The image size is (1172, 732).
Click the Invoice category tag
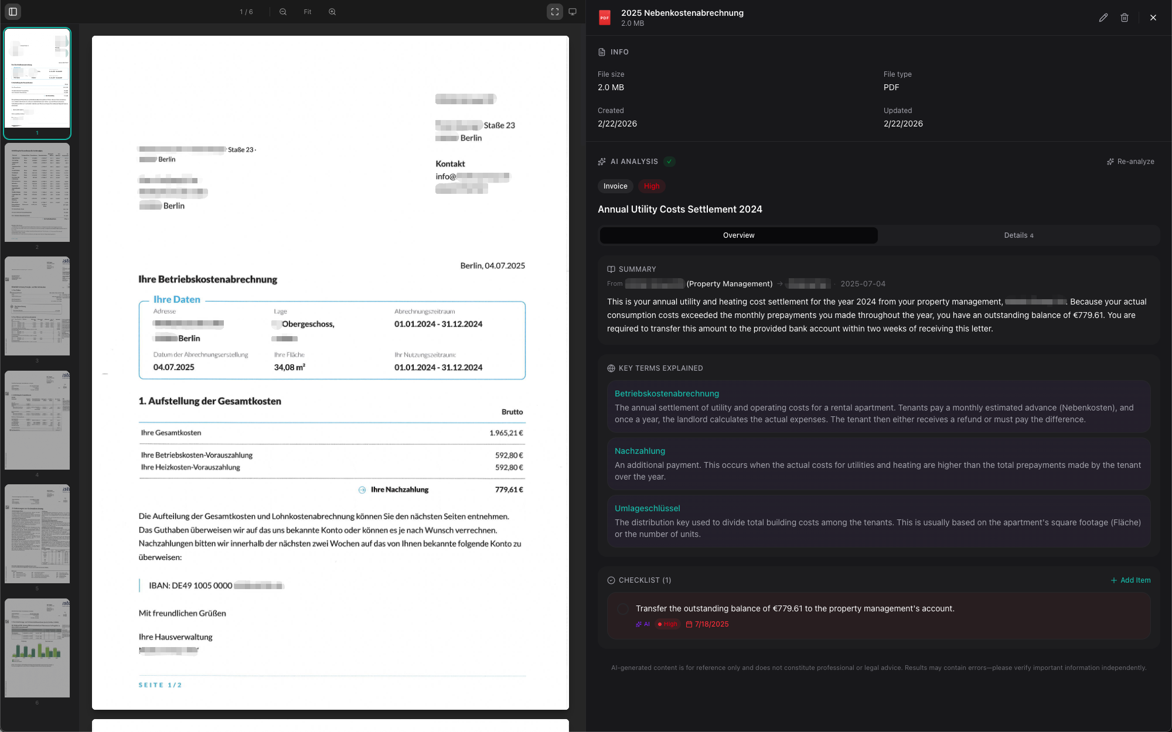[x=615, y=186]
